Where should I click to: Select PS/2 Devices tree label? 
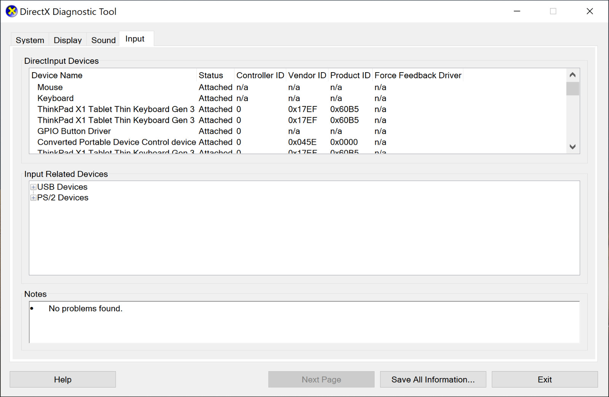pos(63,198)
